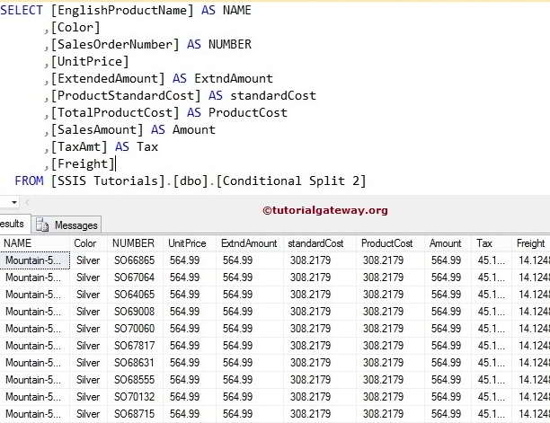Click [TaxAmt] in the query editor
Viewport: 550px width, 423px height.
[79, 147]
